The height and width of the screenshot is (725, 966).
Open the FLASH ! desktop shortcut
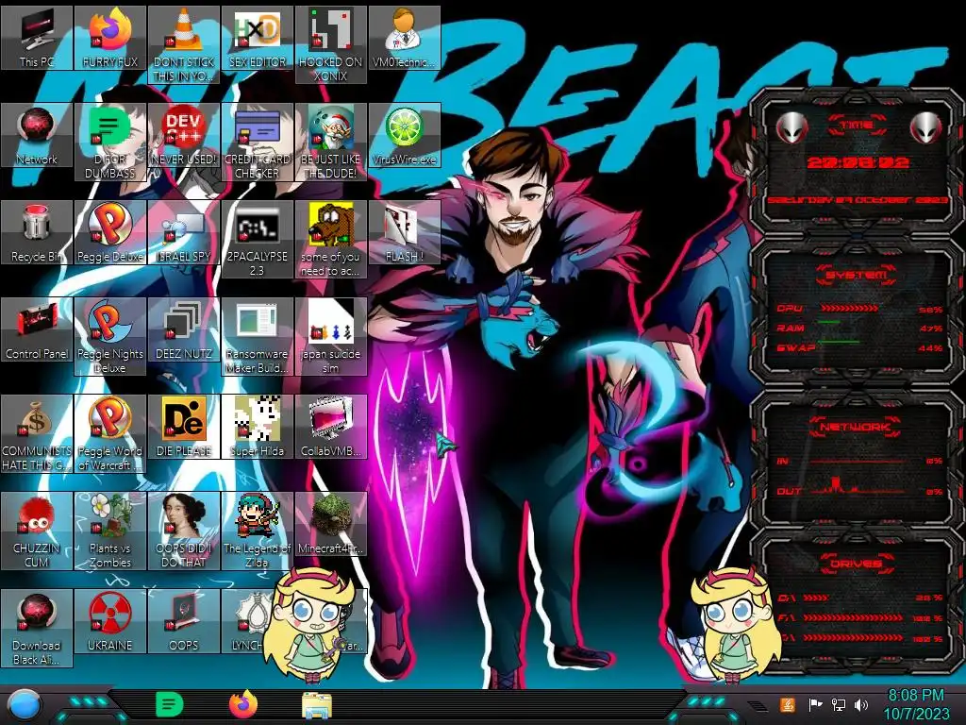coord(404,233)
